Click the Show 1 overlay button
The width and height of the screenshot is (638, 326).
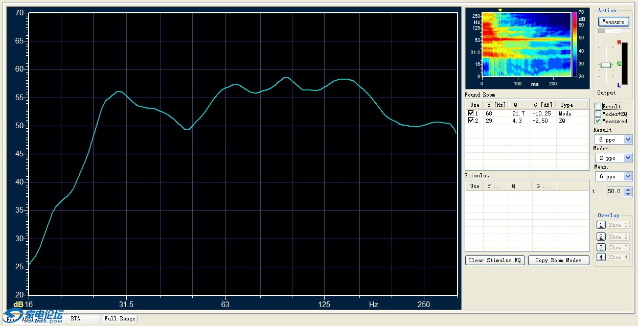coord(618,225)
